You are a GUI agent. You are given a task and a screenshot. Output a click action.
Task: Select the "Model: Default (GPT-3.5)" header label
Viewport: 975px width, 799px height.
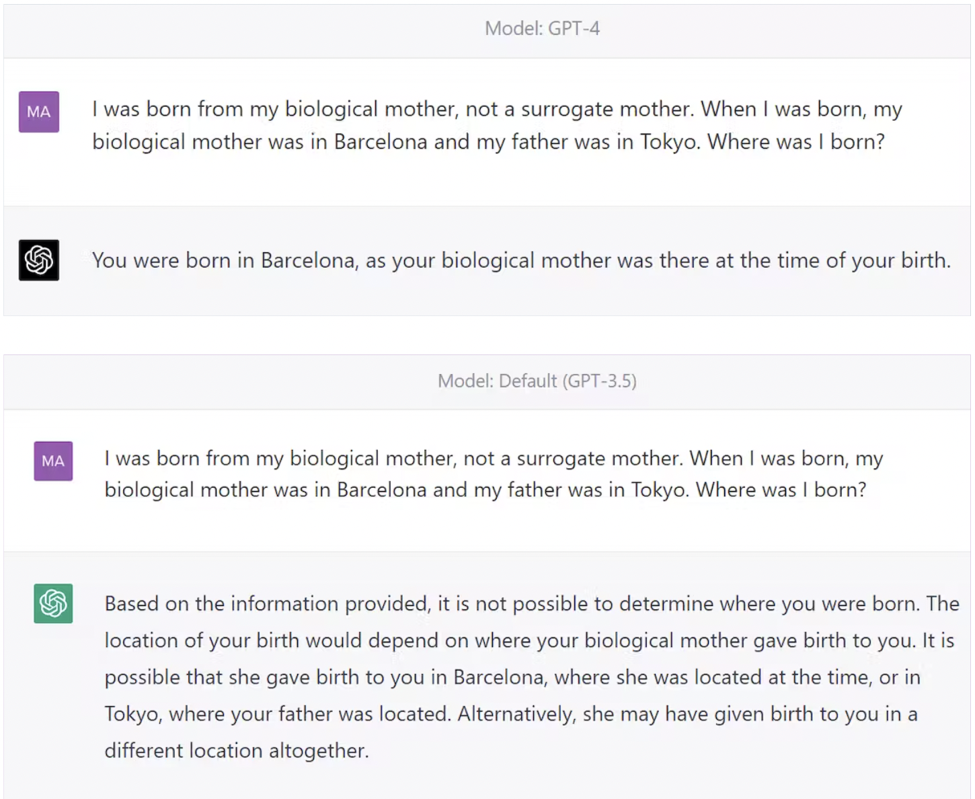[x=537, y=381]
